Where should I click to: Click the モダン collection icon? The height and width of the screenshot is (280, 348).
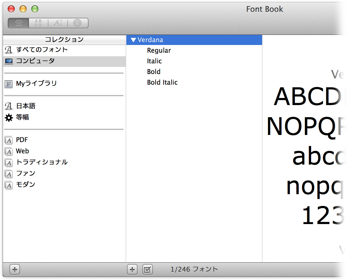[x=9, y=185]
